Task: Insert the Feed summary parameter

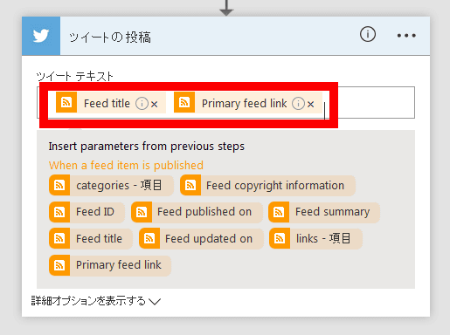Action: 324,212
